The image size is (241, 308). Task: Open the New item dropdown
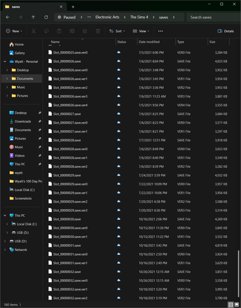(x=14, y=31)
